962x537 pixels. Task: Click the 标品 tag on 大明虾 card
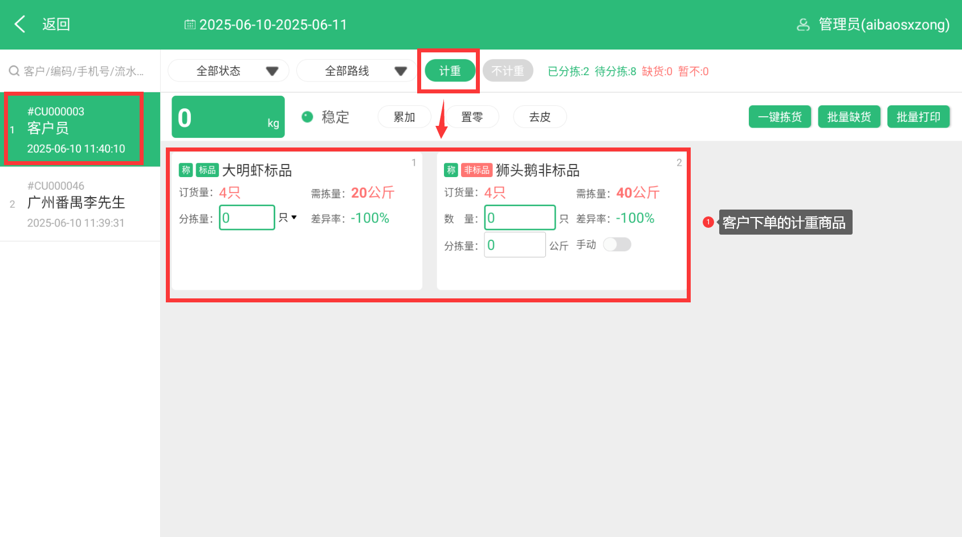207,170
